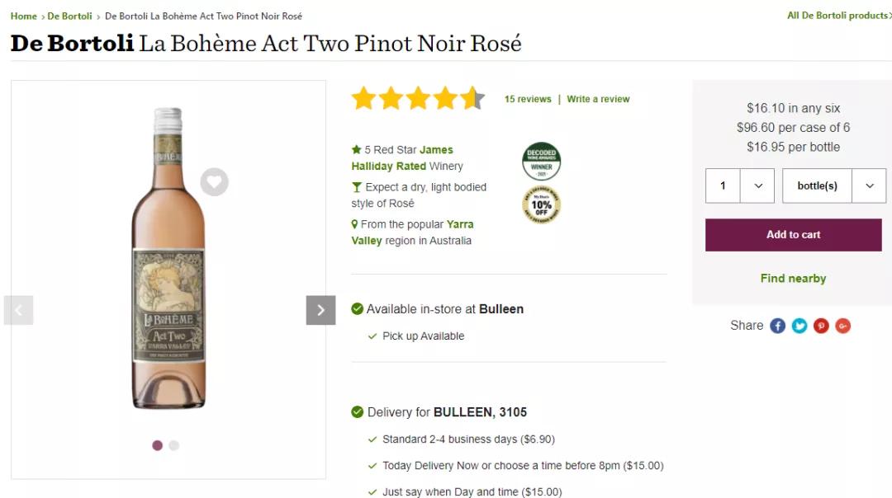The width and height of the screenshot is (892, 498).
Task: Select the first image carousel dot
Action: click(157, 445)
